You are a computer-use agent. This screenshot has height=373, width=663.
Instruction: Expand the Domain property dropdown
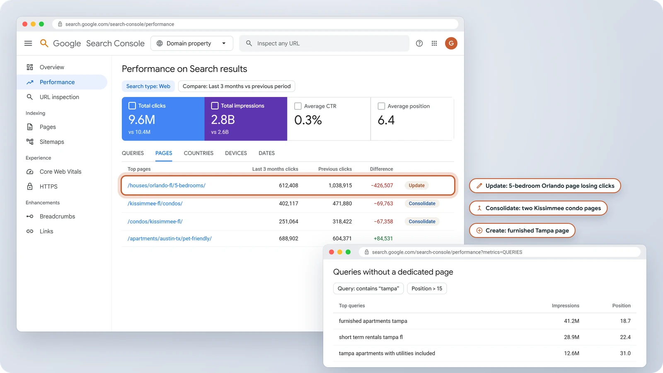(x=192, y=44)
